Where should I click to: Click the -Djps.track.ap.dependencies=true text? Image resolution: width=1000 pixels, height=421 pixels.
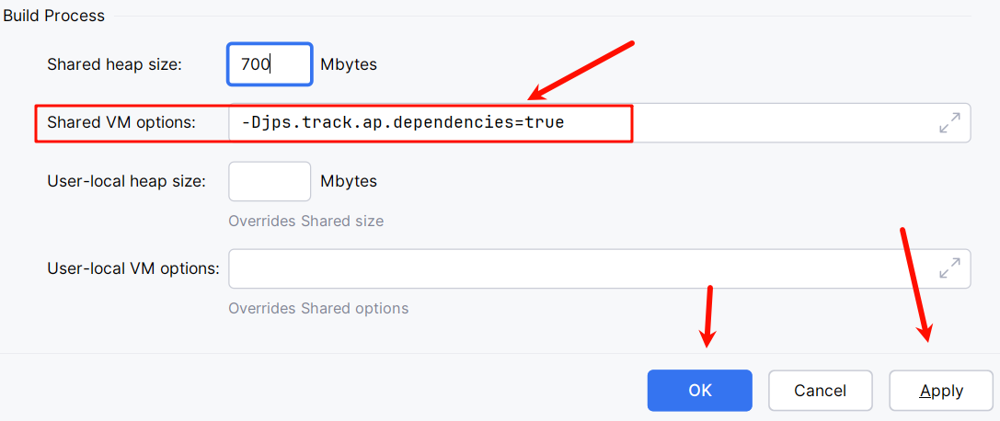pos(403,122)
